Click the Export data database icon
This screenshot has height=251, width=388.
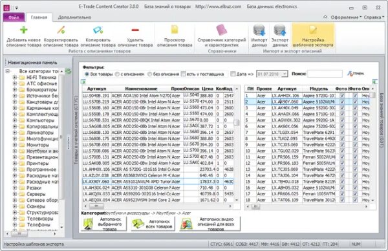coord(280,30)
